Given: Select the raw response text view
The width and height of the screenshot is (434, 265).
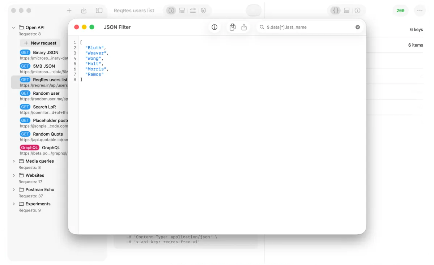Looking at the screenshot, I should (346, 10).
